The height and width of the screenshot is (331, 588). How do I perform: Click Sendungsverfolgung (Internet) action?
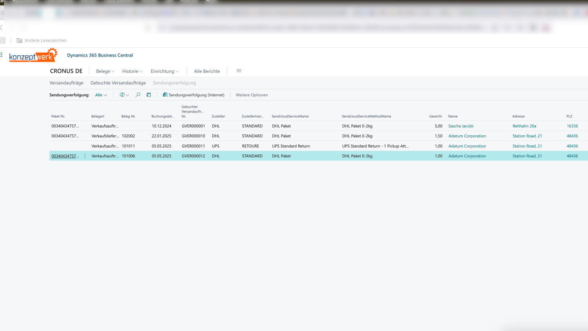coord(194,95)
